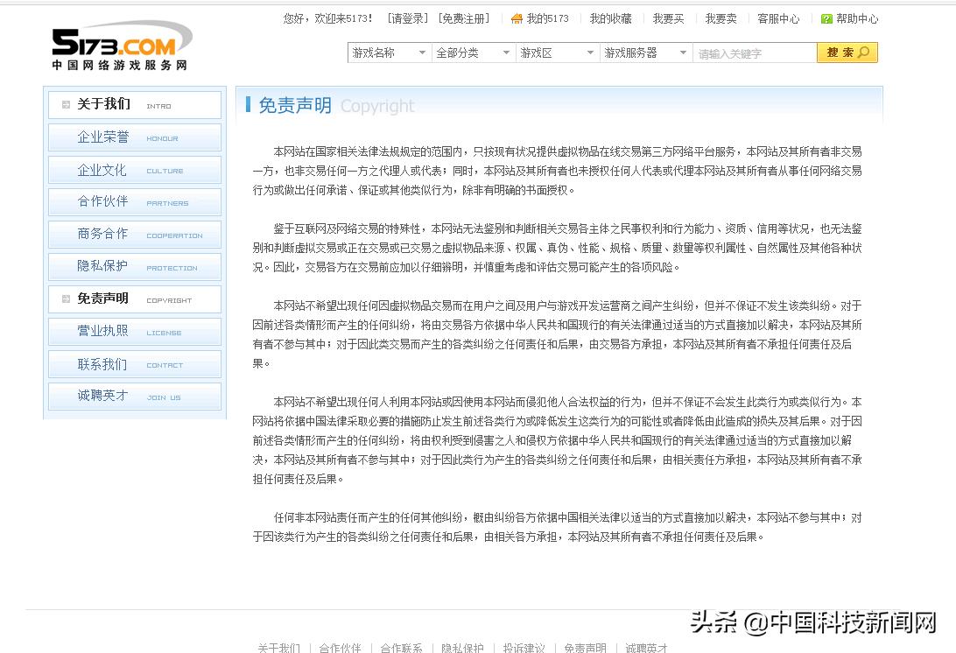Click the icon next to 诚聘英才 sidebar entry
The image size is (956, 653).
coord(66,397)
